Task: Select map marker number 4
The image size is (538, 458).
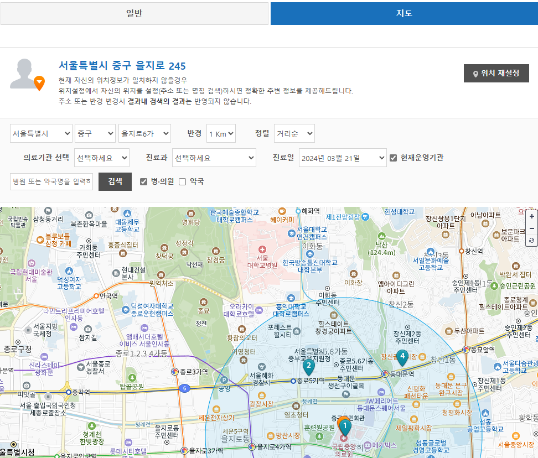Action: coord(402,358)
